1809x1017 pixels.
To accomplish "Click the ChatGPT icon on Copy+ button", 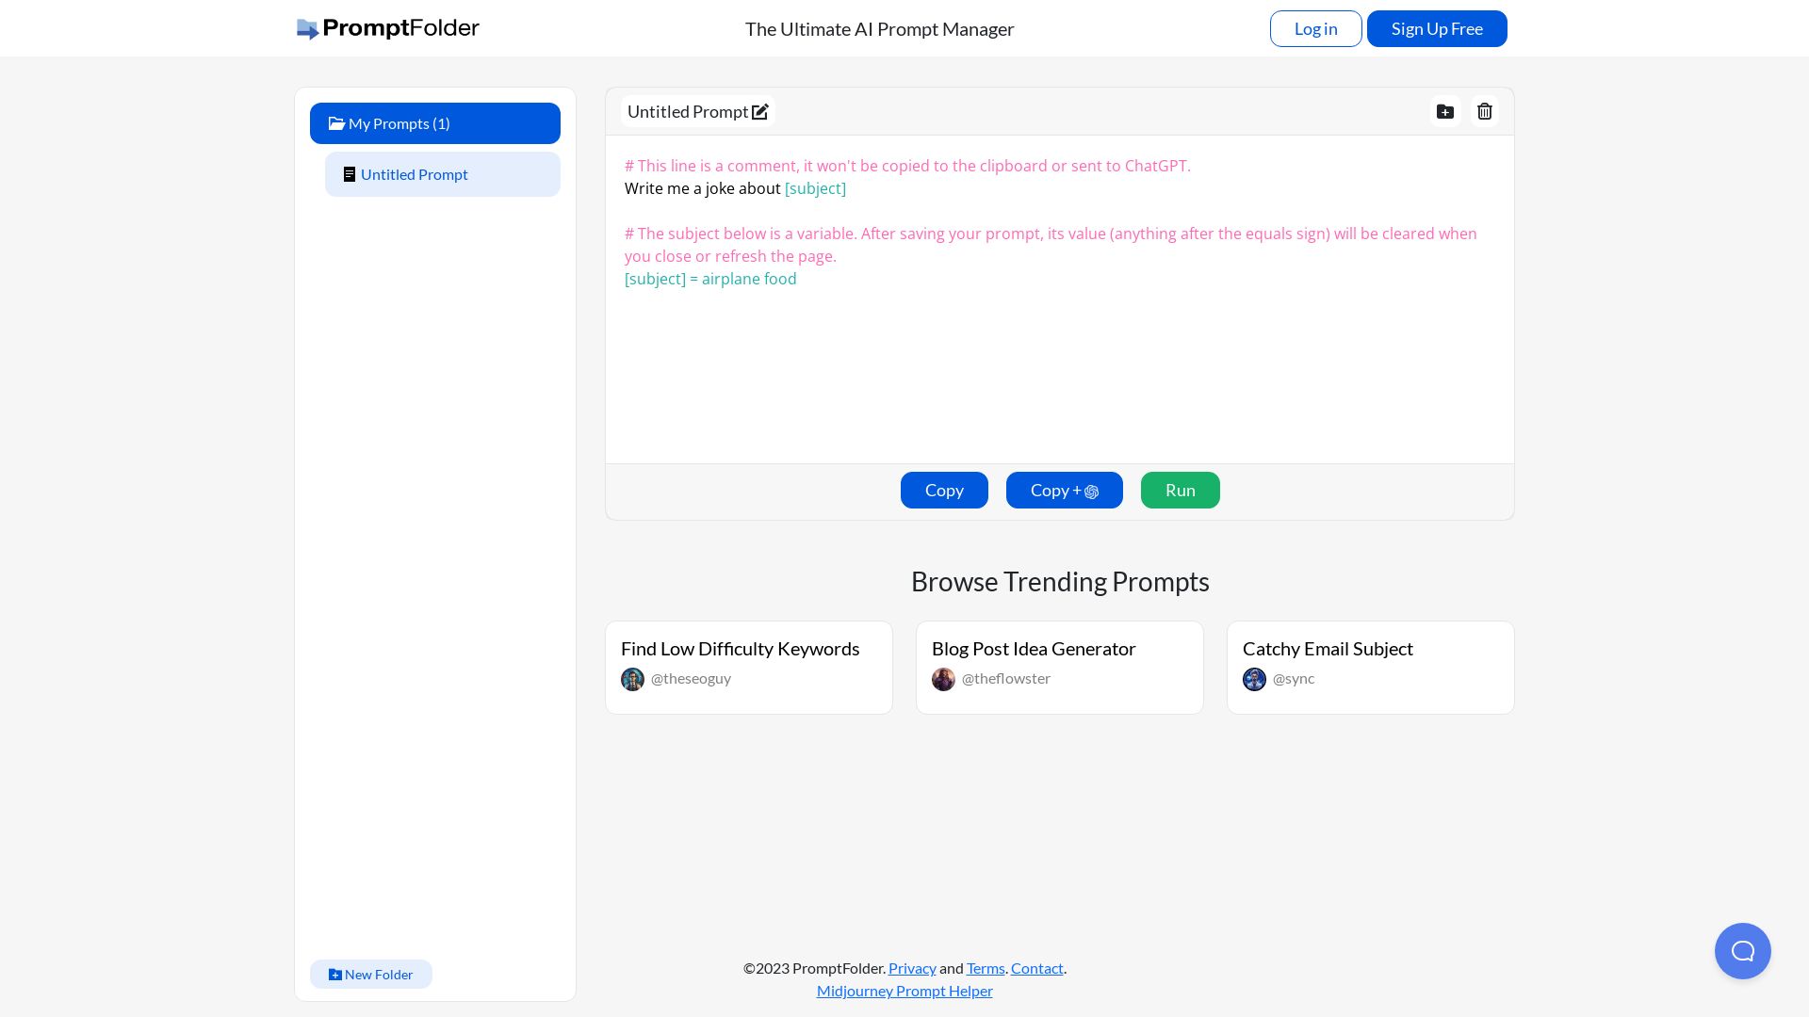I will pos(1092,492).
